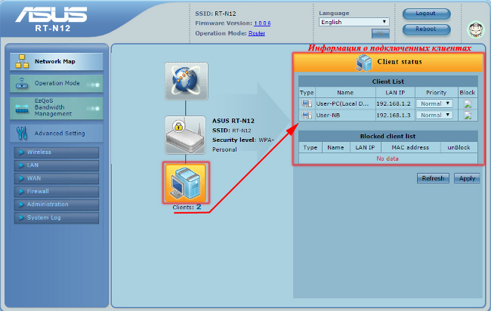This screenshot has width=491, height=311.
Task: Open firmware version 1.0.0.6 link
Action: 262,23
